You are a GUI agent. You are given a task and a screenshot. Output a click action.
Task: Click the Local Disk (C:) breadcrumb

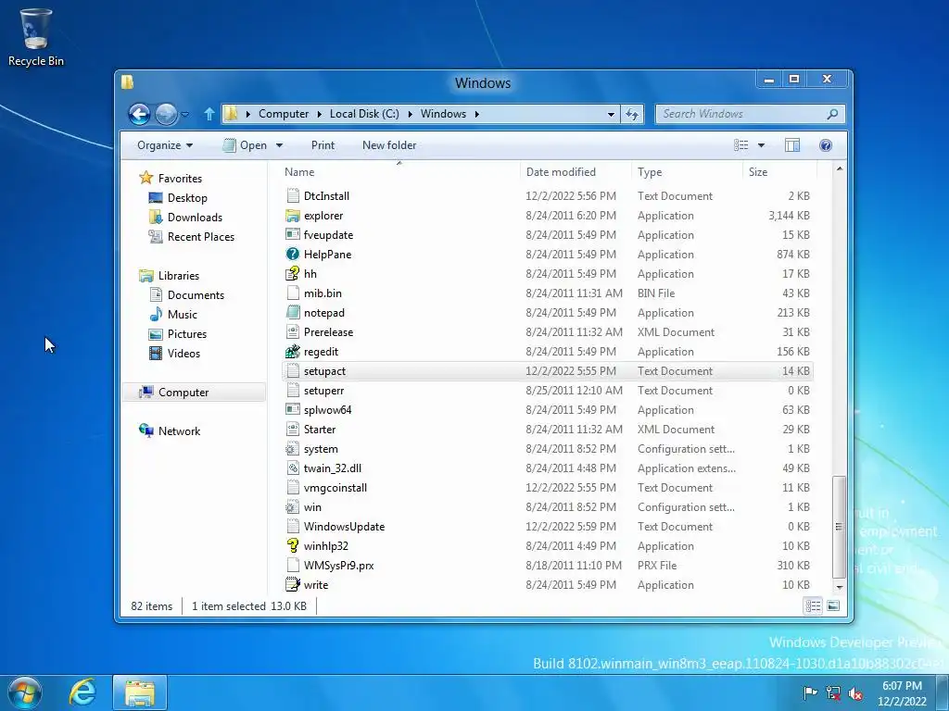tap(364, 114)
